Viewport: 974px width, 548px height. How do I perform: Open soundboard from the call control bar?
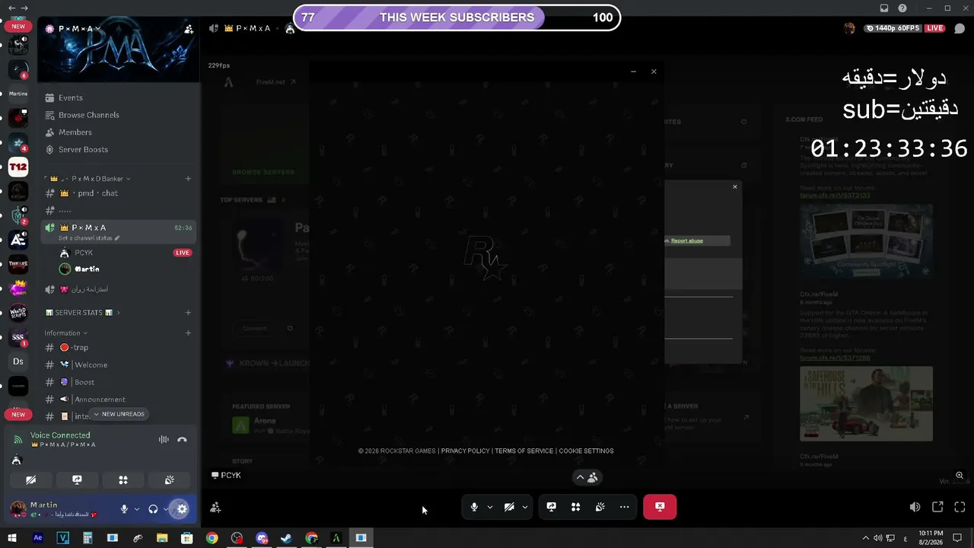[600, 507]
